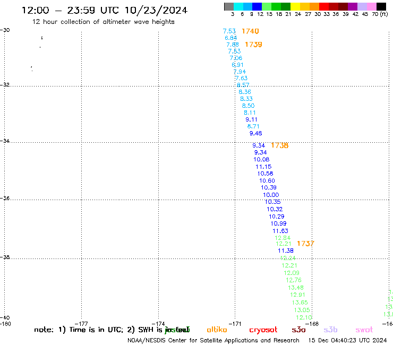
Task: Select the purple color scale swatch
Action: click(353, 6)
